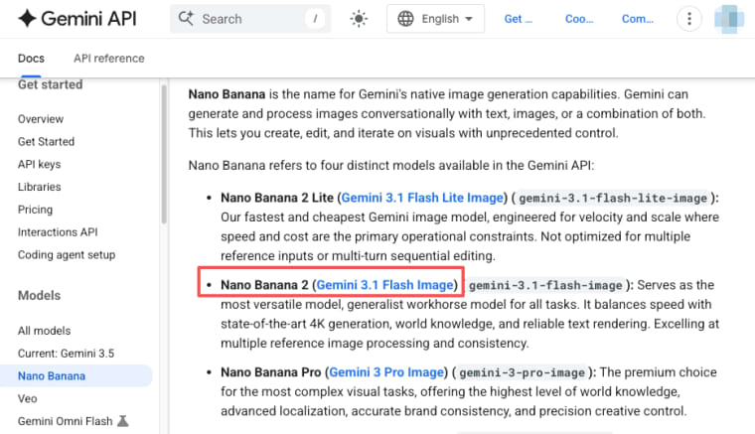Switch to the API reference tab
This screenshot has height=434, width=755.
tap(109, 59)
